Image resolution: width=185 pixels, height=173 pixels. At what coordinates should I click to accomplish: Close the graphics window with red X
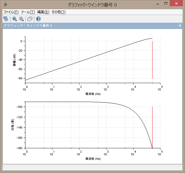pyautogui.click(x=177, y=4)
